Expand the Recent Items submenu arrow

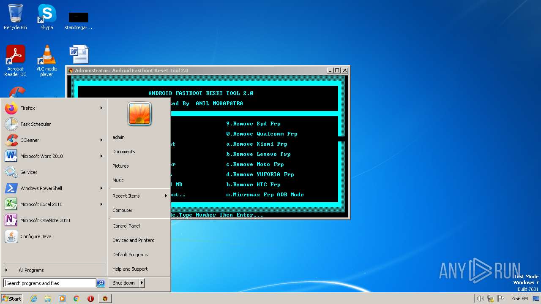(x=166, y=196)
